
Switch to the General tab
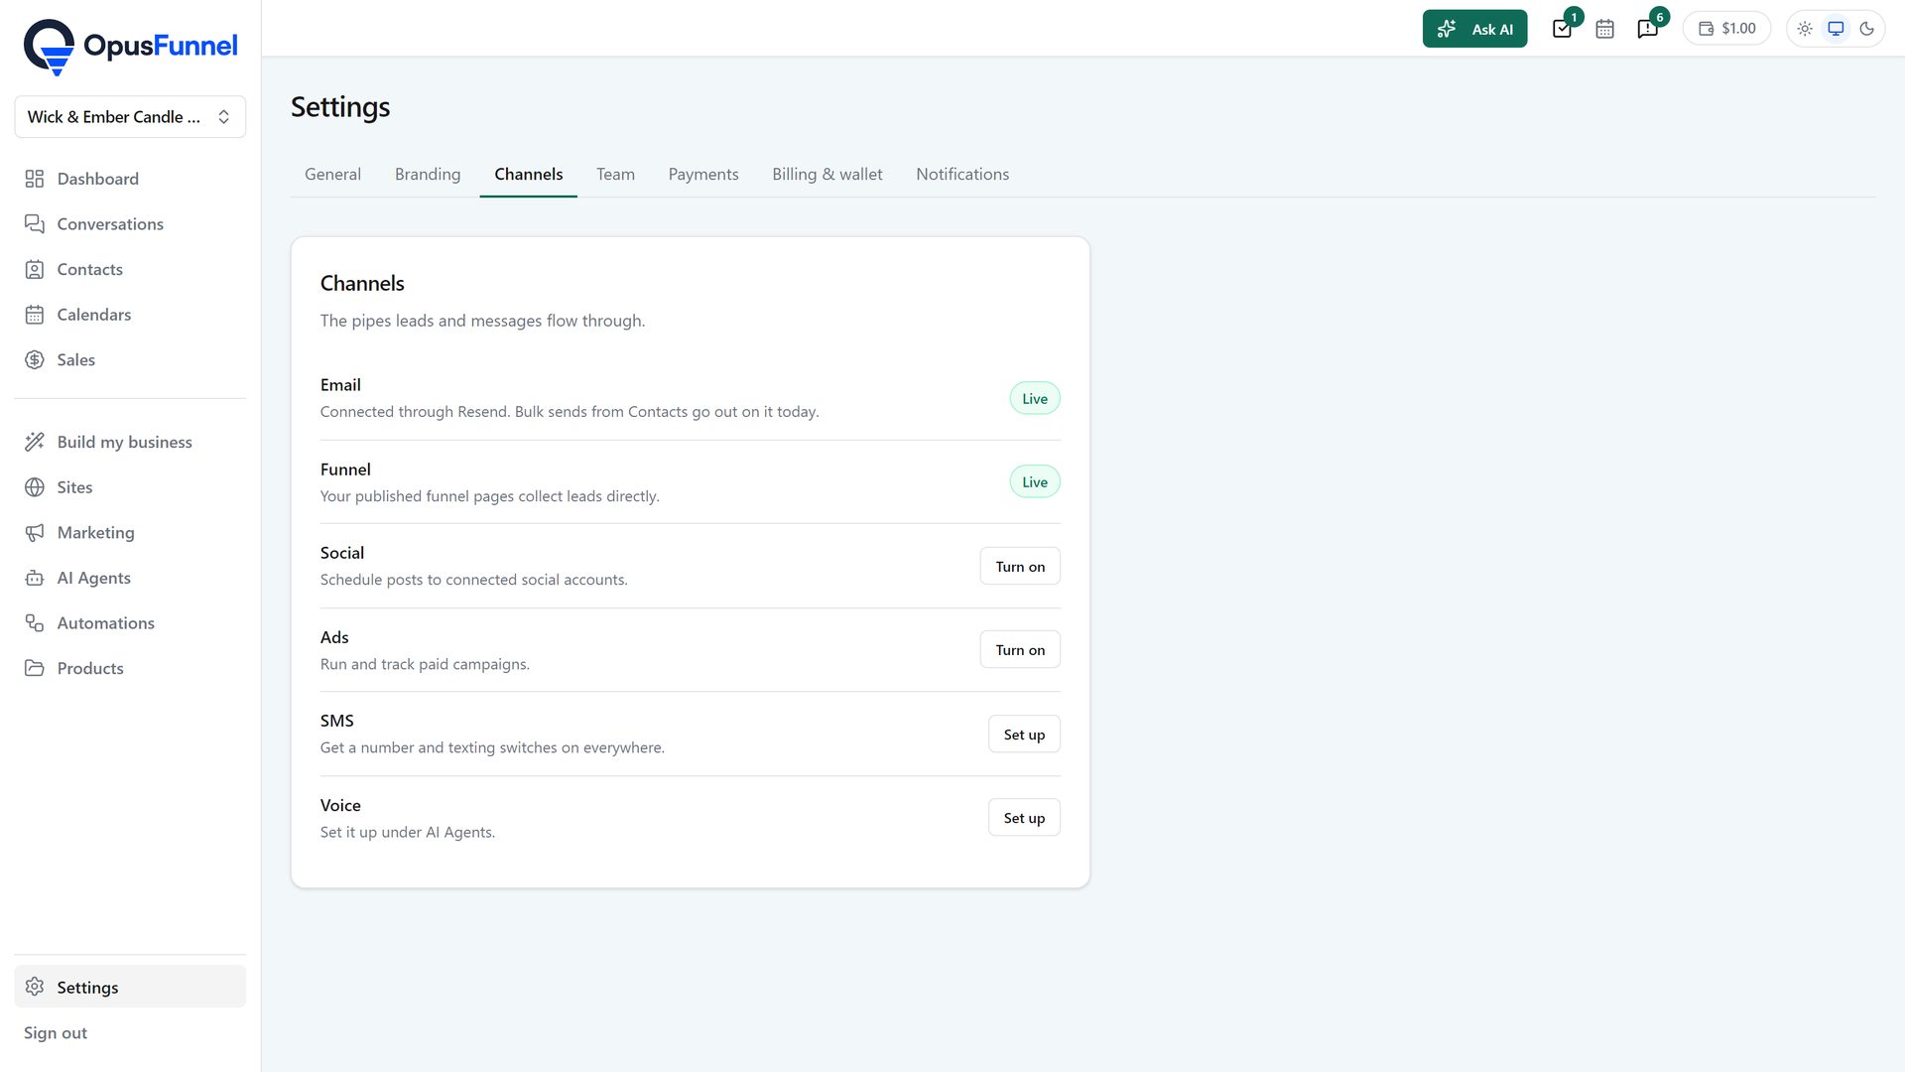click(332, 175)
